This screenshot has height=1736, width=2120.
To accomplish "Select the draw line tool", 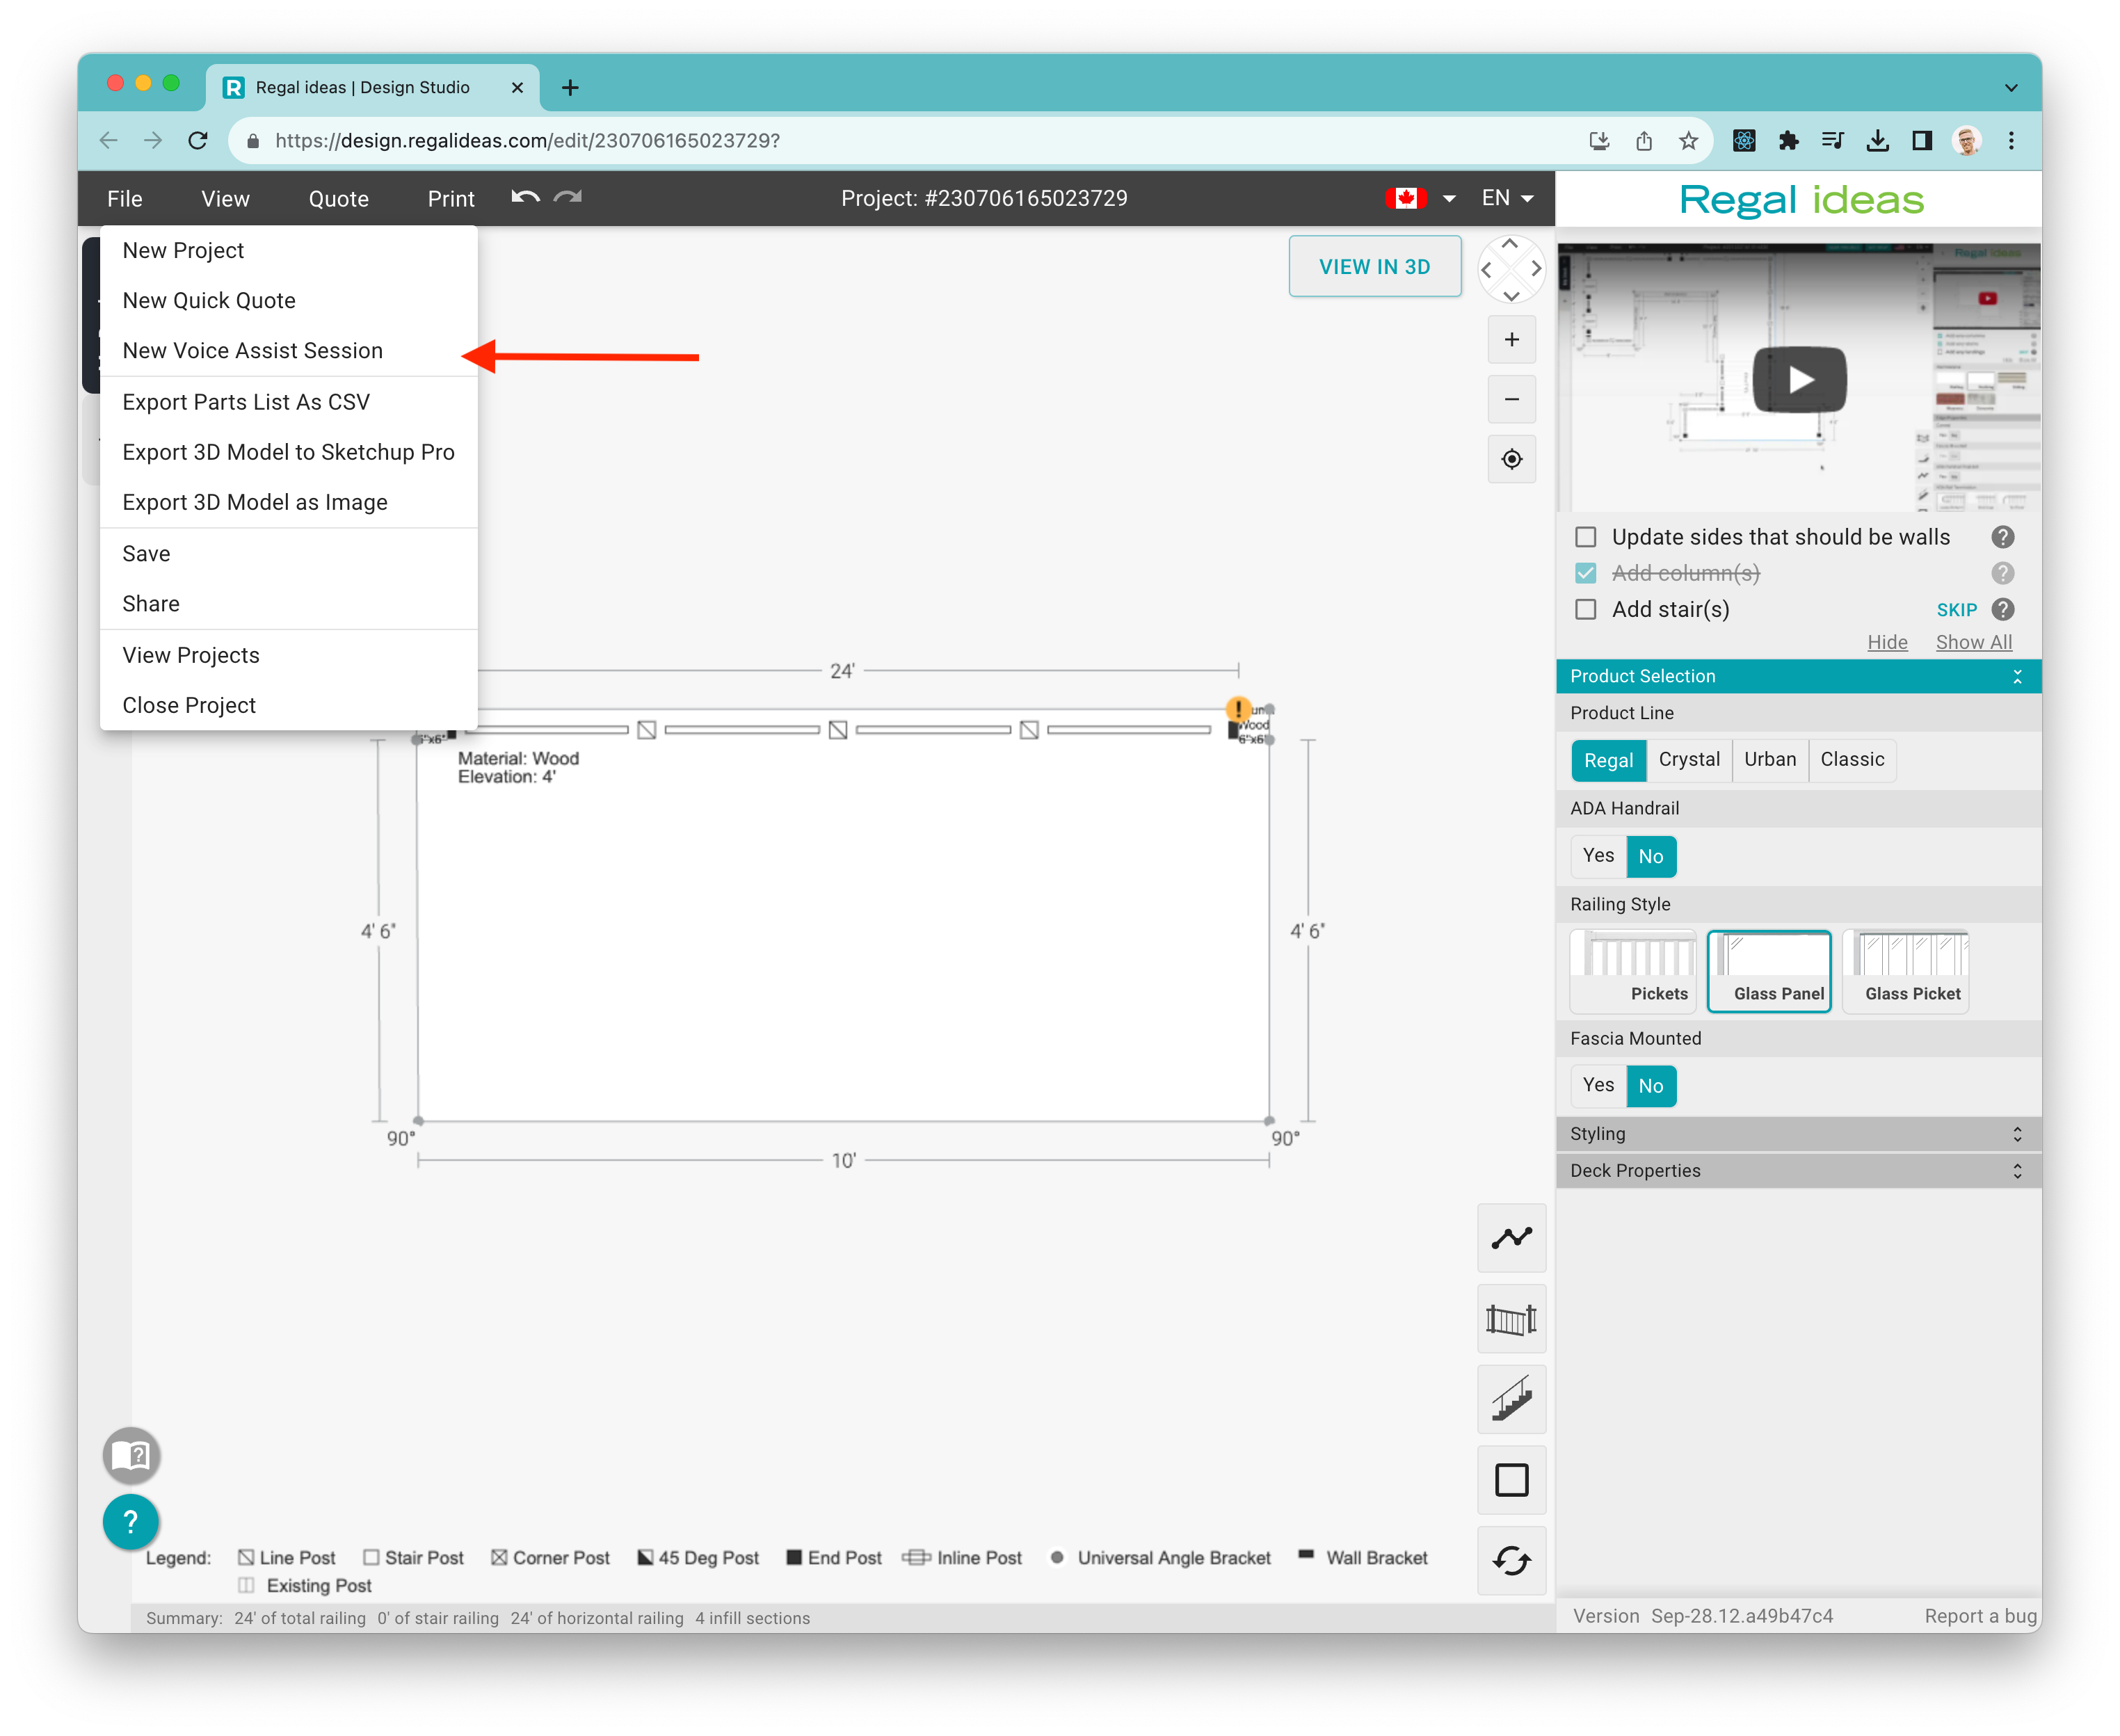I will tap(1511, 1238).
